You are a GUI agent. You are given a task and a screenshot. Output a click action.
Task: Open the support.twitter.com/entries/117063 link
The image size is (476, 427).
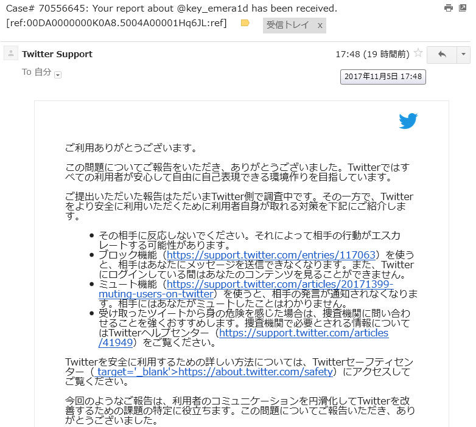[x=271, y=255]
